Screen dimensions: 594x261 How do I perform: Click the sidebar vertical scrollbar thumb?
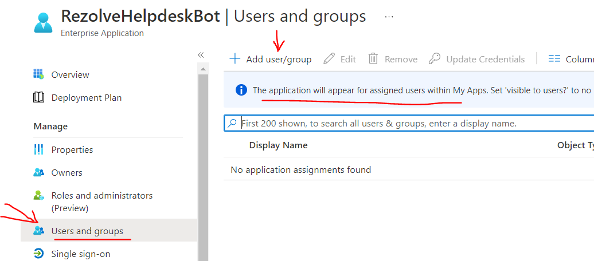(x=204, y=168)
